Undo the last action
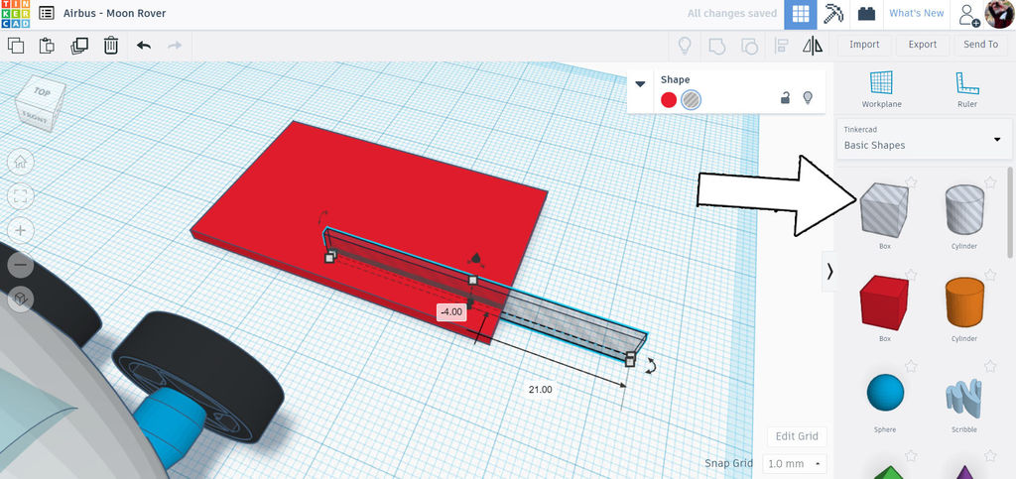 click(144, 46)
